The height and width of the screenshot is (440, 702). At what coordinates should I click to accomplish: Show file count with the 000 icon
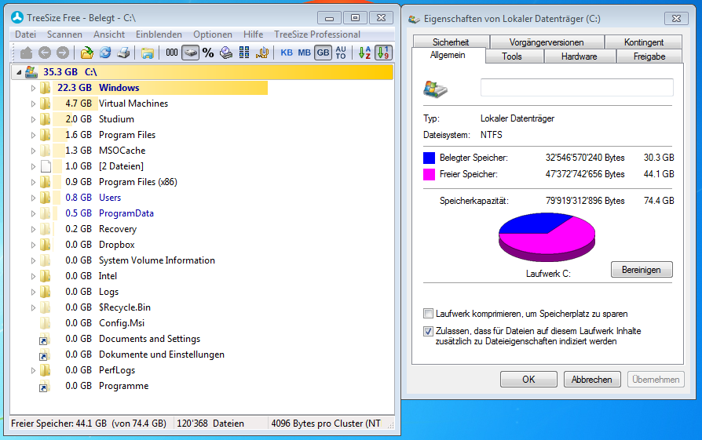click(171, 53)
